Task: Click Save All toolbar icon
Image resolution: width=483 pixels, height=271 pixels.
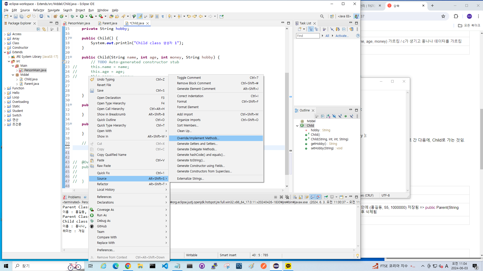Action: [21, 16]
